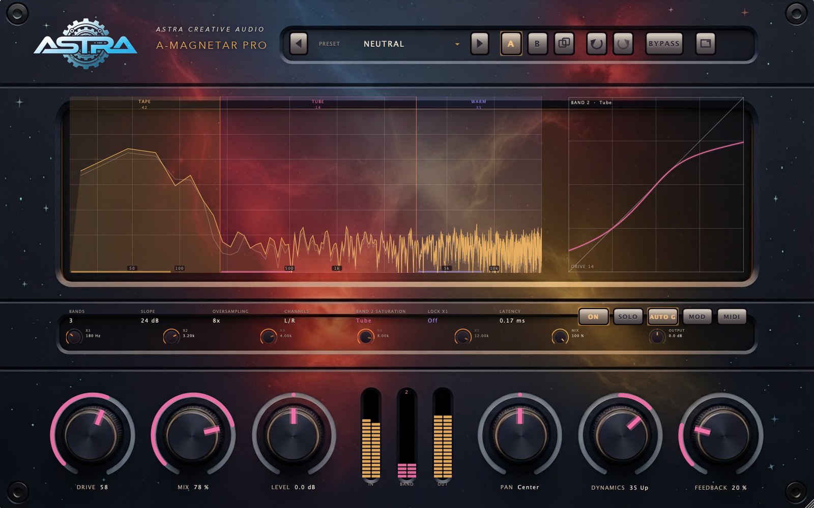Change the CHANNELS L/R setting
Screen dimensions: 814x508
[289, 321]
